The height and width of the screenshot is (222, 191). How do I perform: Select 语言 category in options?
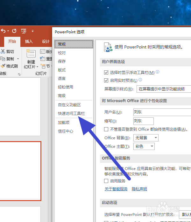click(x=74, y=78)
